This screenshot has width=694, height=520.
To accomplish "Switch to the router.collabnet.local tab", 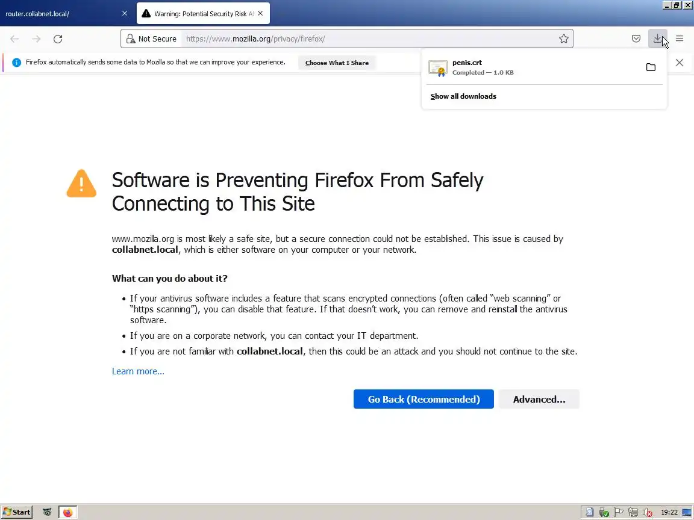I will (60, 13).
